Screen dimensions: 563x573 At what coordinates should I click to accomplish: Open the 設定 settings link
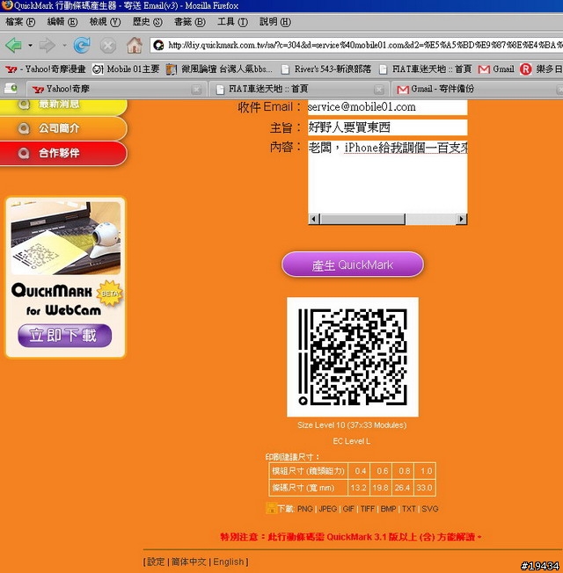[x=156, y=562]
